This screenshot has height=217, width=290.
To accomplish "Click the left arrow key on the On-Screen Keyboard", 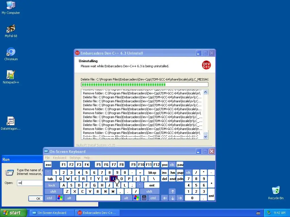I will click(165, 198).
